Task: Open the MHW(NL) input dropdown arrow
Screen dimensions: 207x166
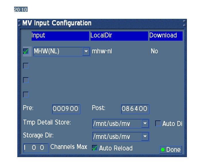Action: [x=86, y=51]
